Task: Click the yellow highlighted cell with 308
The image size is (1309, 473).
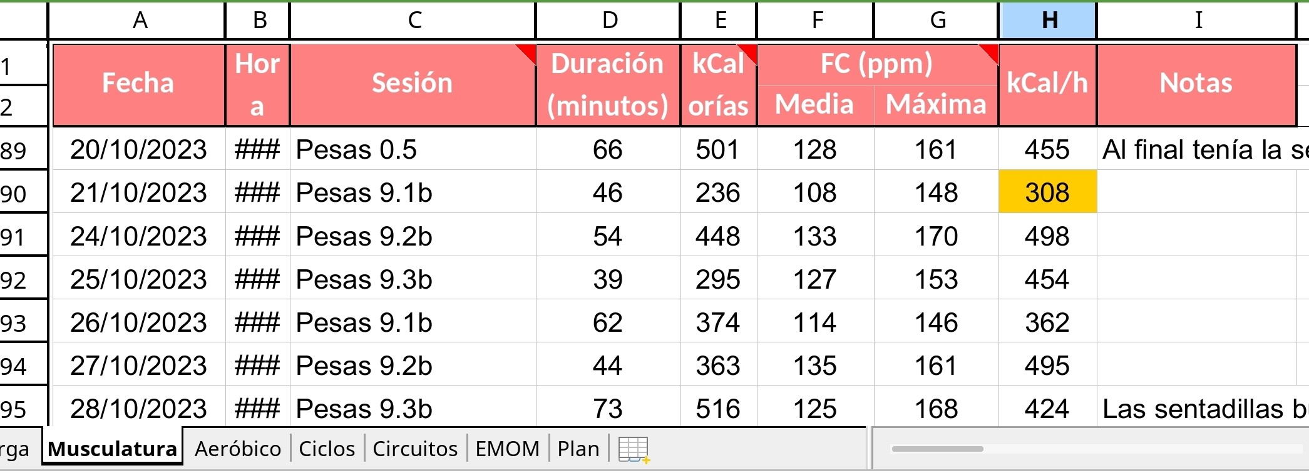Action: pos(1048,192)
